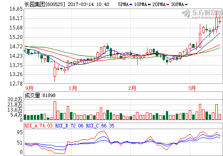Click the 13.6万 volume axis label

tap(15, 110)
